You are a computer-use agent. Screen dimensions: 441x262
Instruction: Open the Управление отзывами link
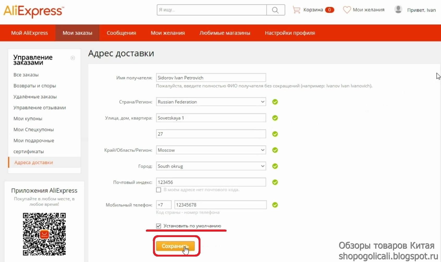pos(40,108)
